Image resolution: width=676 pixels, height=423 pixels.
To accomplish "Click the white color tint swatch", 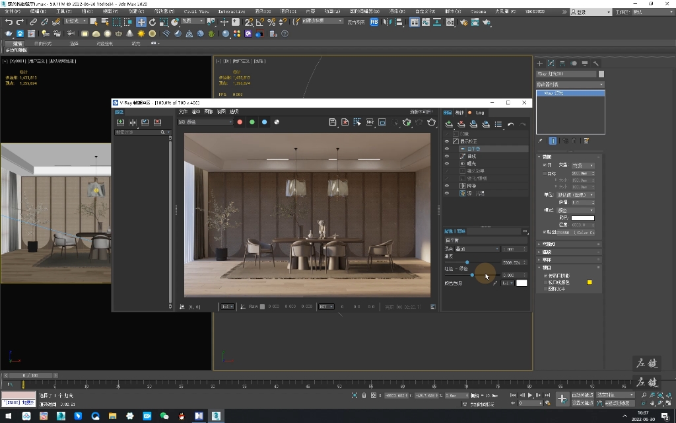I will click(x=522, y=283).
